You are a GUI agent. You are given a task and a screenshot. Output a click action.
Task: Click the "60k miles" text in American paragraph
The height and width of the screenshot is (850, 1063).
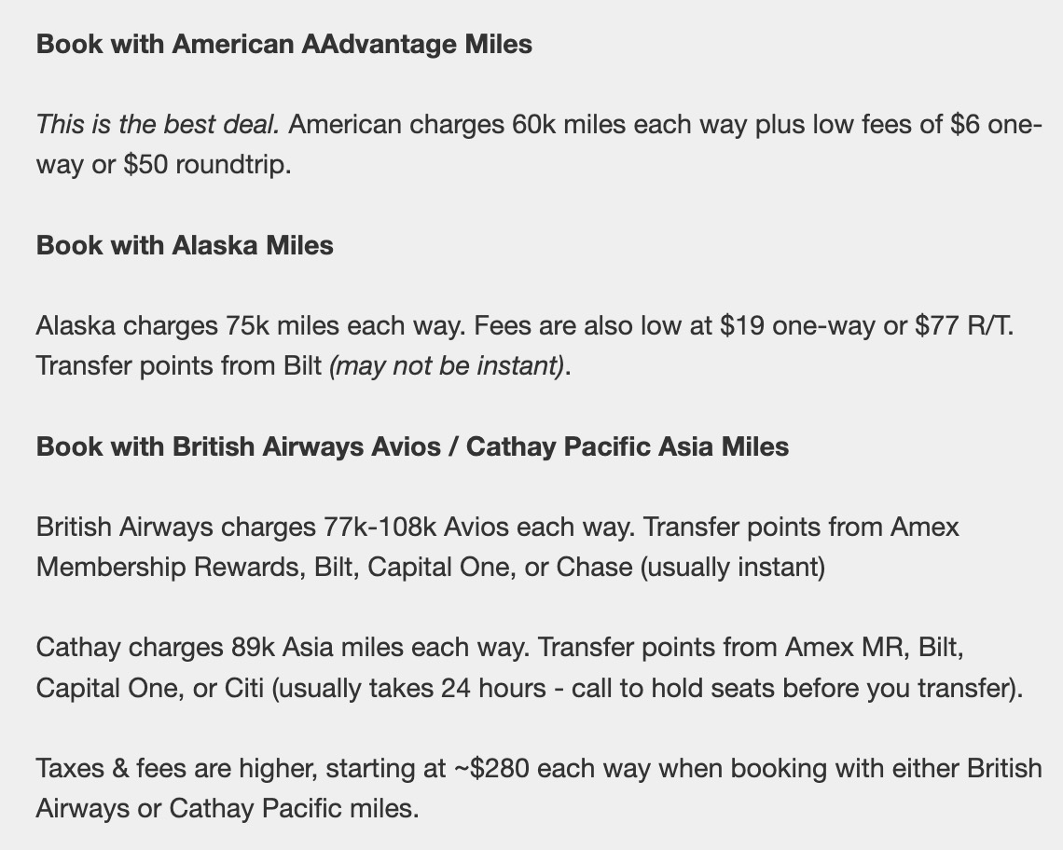tap(568, 124)
